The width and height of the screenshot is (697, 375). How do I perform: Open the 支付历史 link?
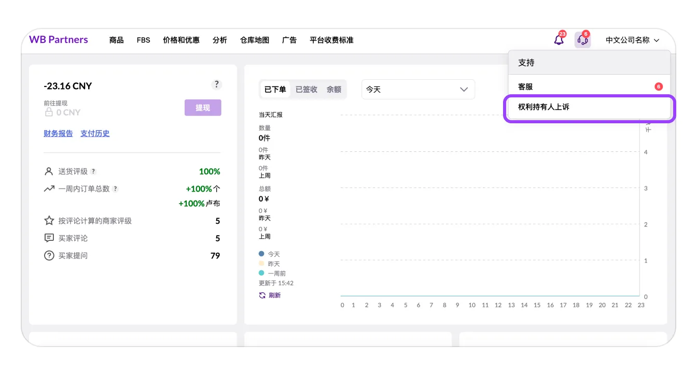pos(95,134)
